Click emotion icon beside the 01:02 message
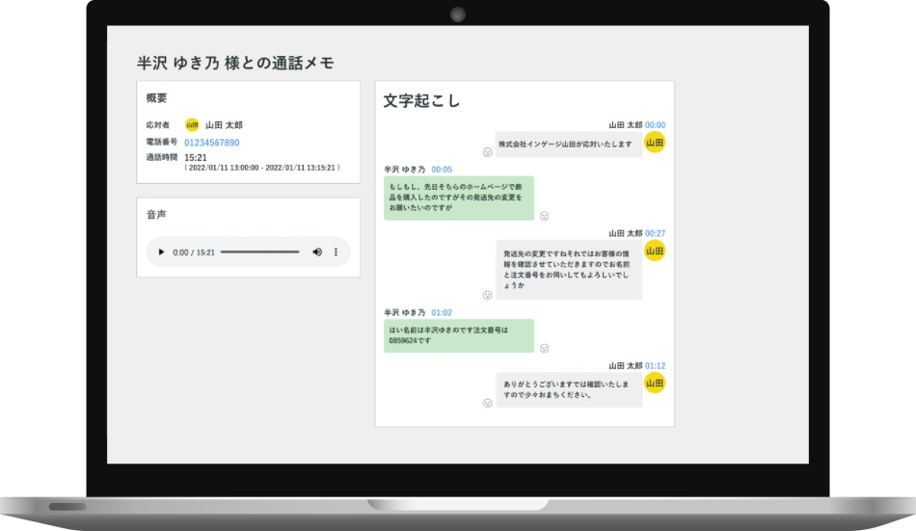The width and height of the screenshot is (916, 531). pyautogui.click(x=544, y=348)
